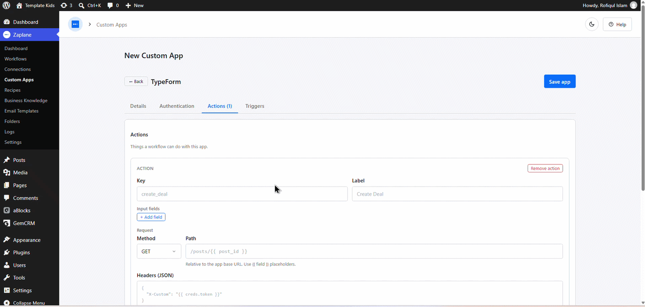Click the Pages icon in sidebar
Screen dimensions: 645x307
click(x=7, y=185)
